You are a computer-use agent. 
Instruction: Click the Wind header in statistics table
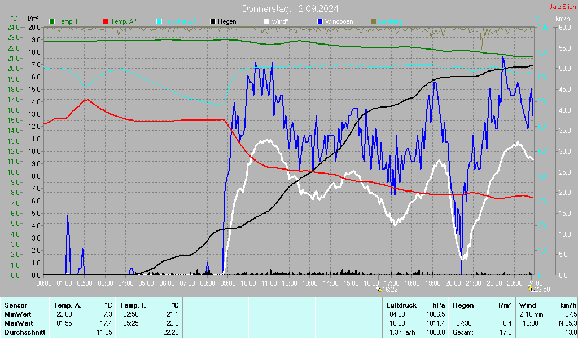pyautogui.click(x=527, y=305)
